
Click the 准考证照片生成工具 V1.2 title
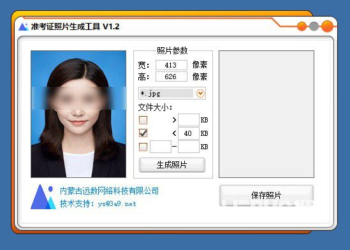pos(75,27)
